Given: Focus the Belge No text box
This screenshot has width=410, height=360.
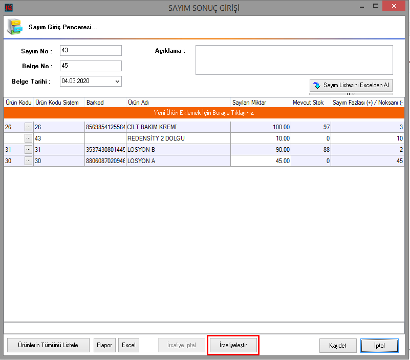Looking at the screenshot, I should tap(91, 66).
